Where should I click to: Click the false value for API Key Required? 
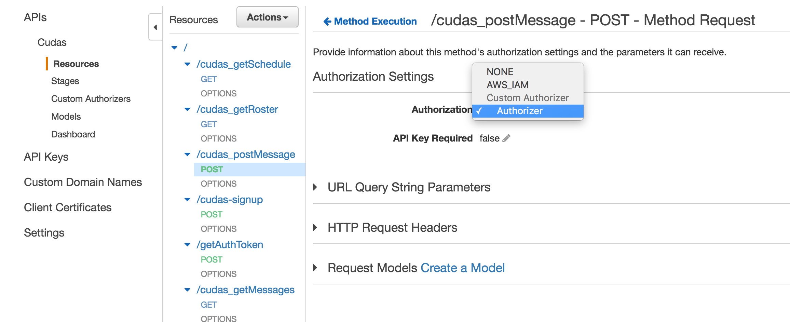pyautogui.click(x=489, y=138)
